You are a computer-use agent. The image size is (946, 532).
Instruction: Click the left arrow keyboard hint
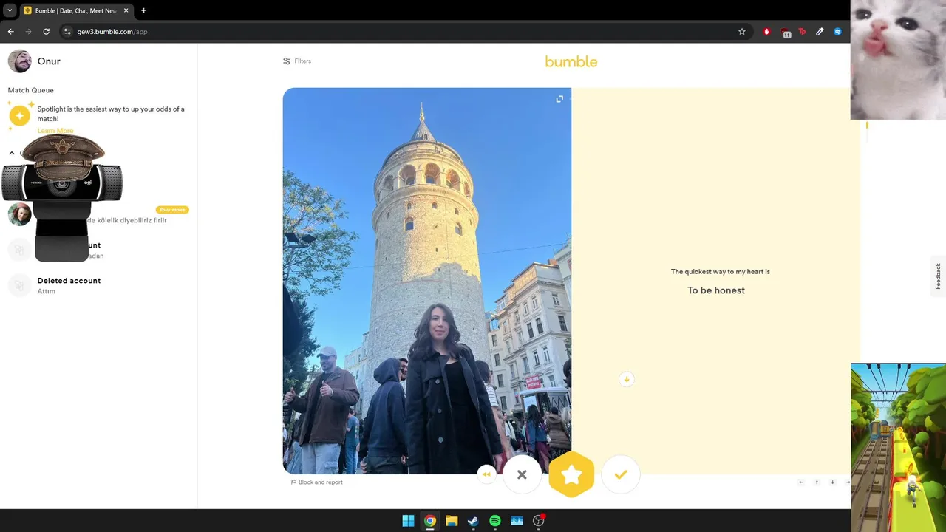click(801, 482)
